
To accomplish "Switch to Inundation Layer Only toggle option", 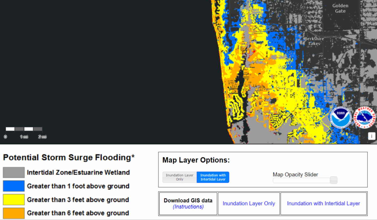I will [179, 177].
